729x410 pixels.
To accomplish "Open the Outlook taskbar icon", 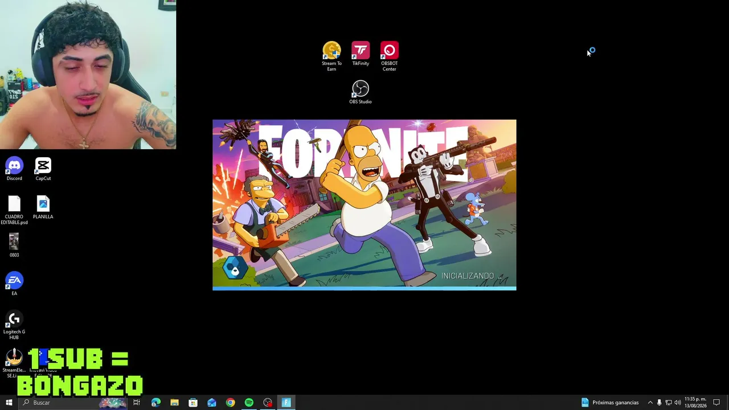I will 212,403.
